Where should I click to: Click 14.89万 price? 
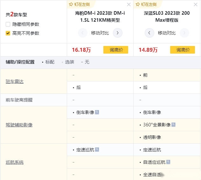[x=148, y=50]
